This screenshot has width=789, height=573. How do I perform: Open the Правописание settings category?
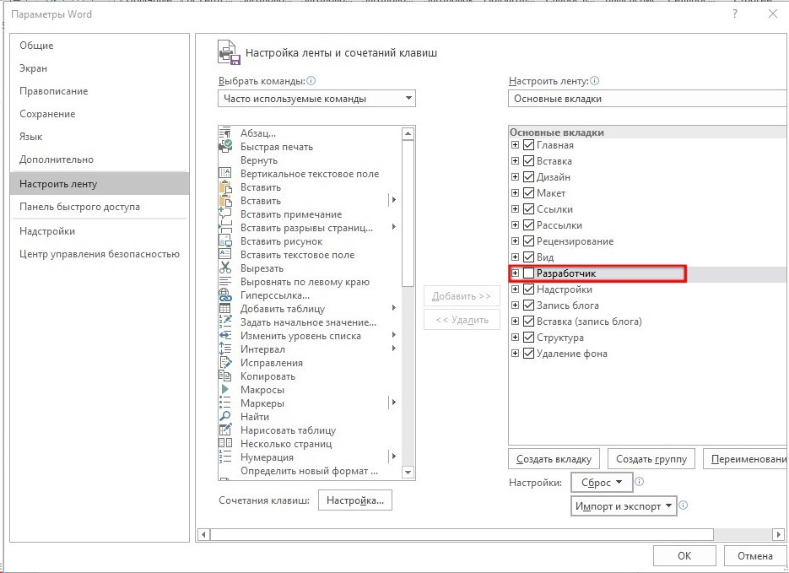point(100,91)
